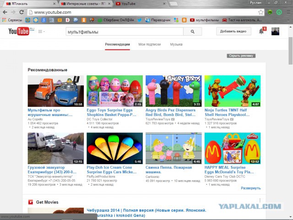
Task: Open the Сервисы apps bookmark
Action: (x=12, y=20)
